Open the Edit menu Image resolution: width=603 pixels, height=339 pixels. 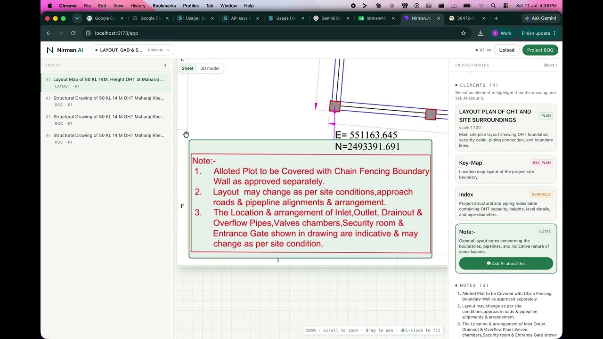102,6
